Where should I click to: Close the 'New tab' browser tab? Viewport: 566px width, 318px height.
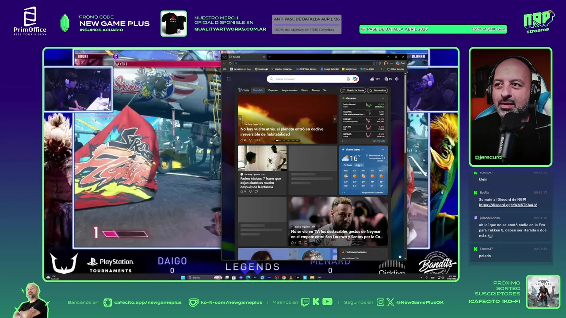[x=264, y=57]
